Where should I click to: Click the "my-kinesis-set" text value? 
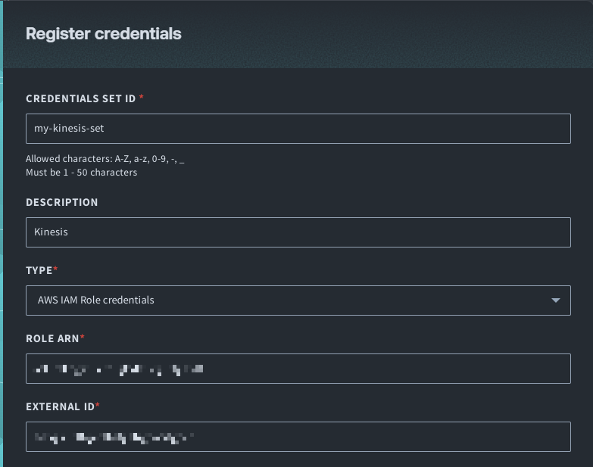coord(70,129)
